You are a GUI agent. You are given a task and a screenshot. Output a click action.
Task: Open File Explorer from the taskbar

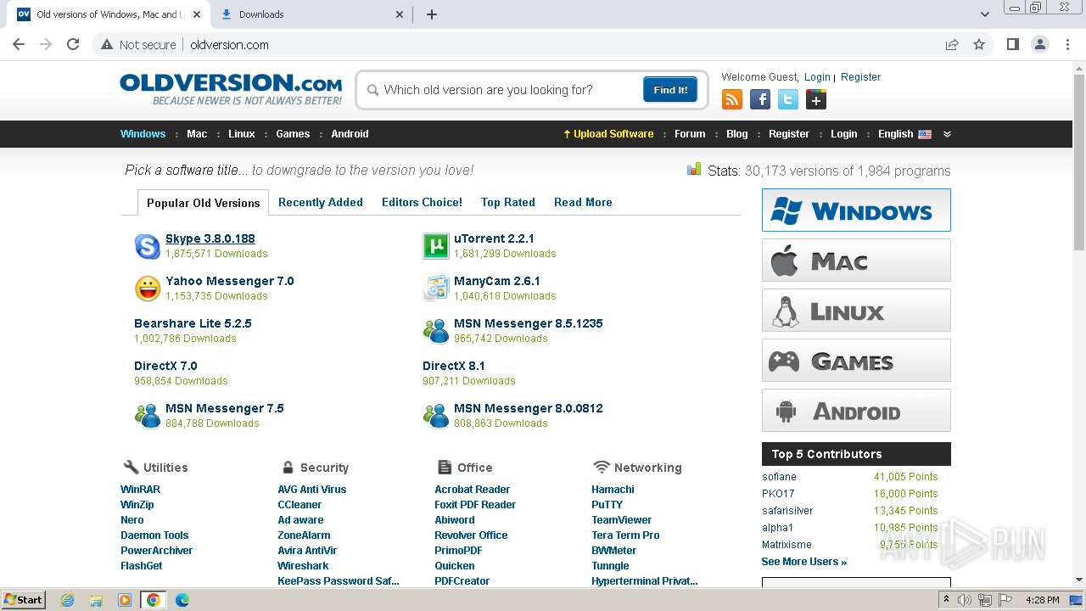(x=96, y=600)
